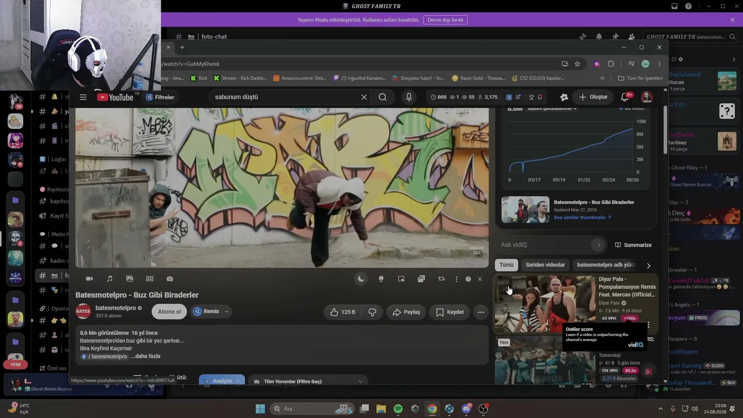Open the Razer Gold bookmark
Screen dimensions: 743x418
coord(479,78)
